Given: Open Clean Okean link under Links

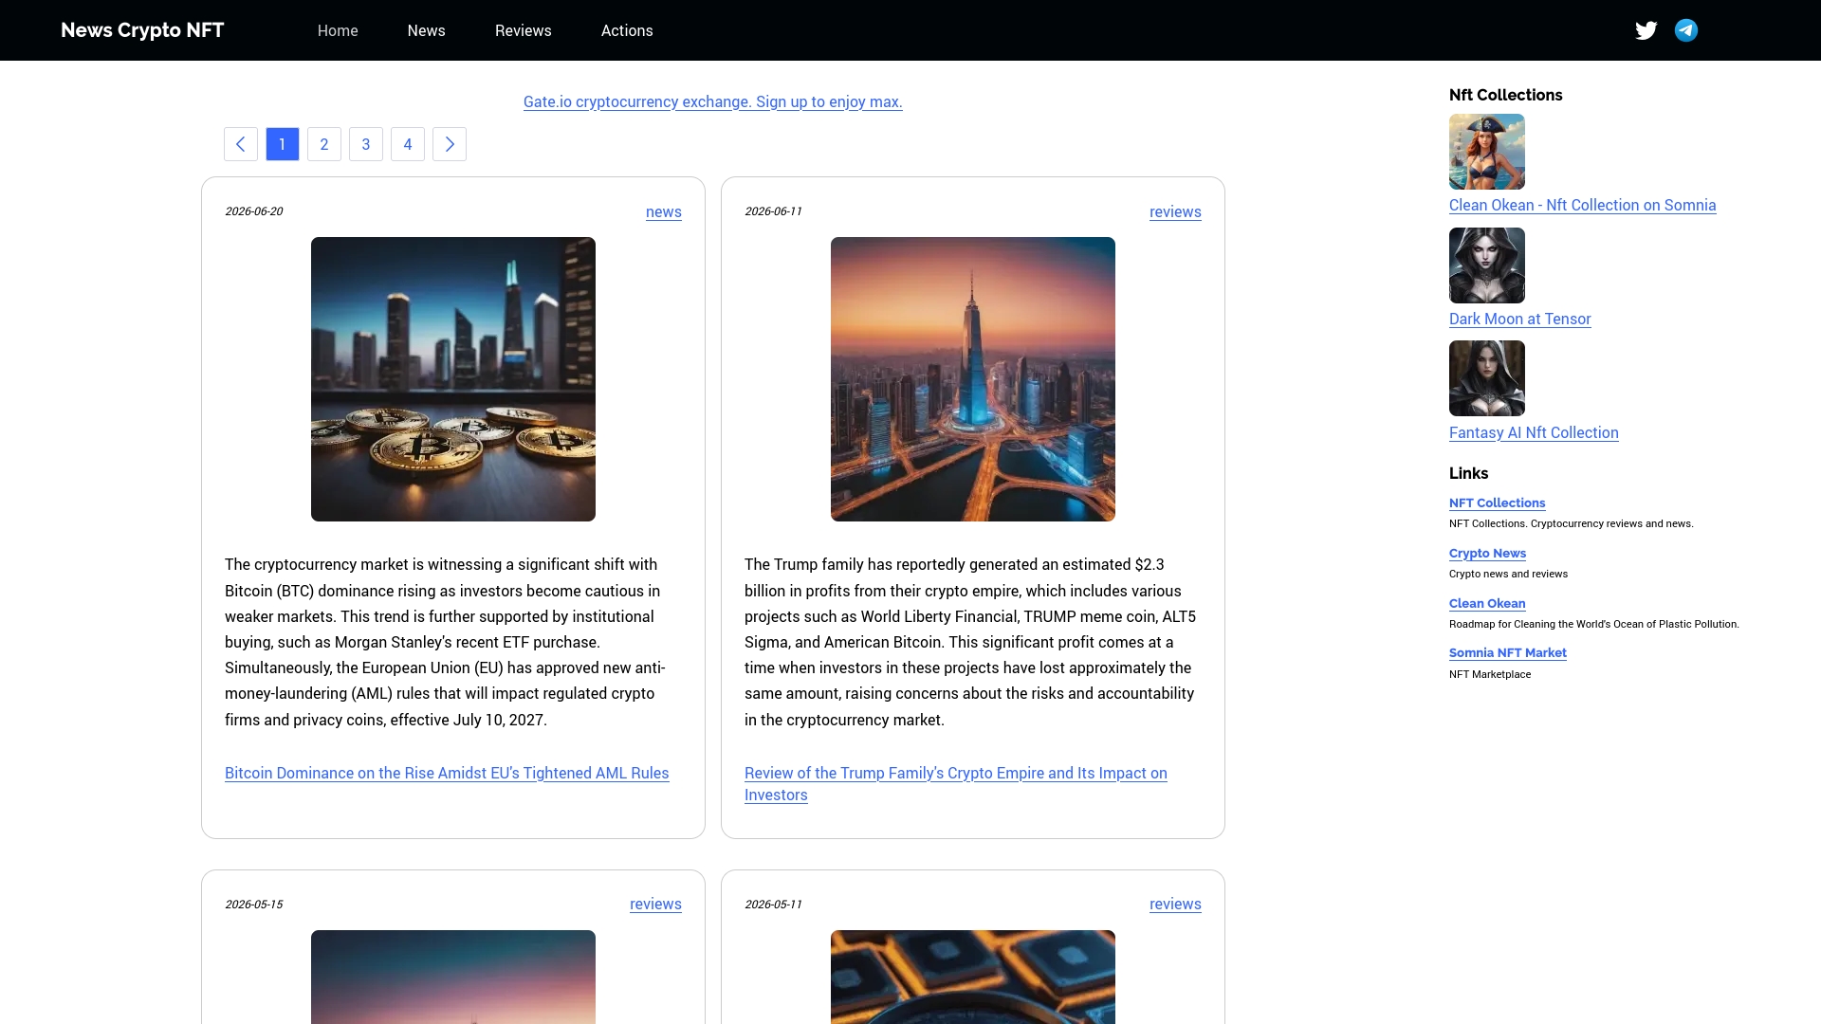Looking at the screenshot, I should [1487, 604].
